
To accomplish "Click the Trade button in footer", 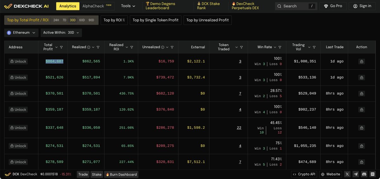I will pos(83,174).
